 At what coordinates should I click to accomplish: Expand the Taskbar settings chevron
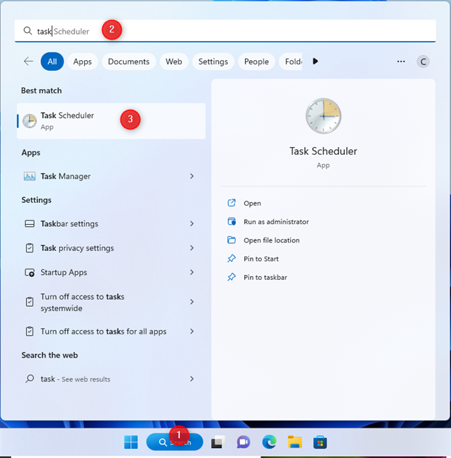pyautogui.click(x=192, y=224)
